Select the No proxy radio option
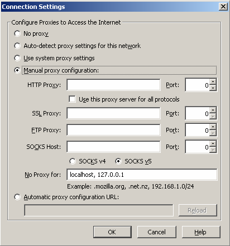Image resolution: width=230 pixels, height=246 pixels. click(17, 33)
